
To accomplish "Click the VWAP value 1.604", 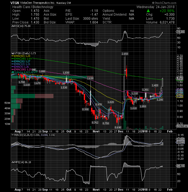I will (x=94, y=22).
